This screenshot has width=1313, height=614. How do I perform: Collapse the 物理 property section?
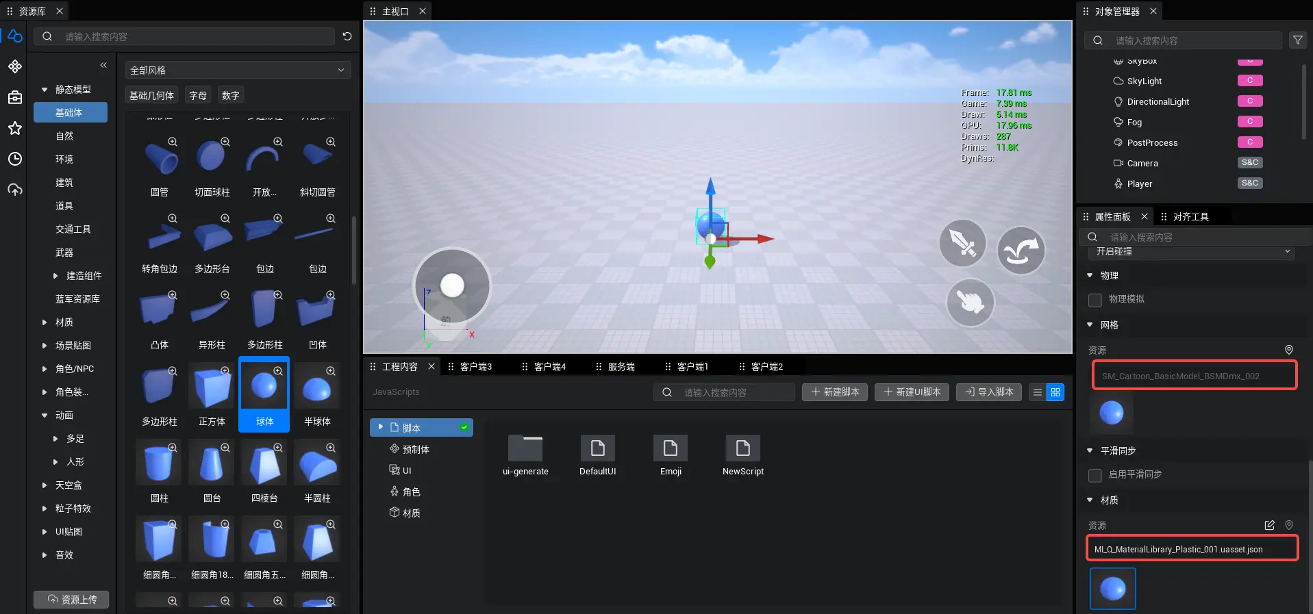[1090, 276]
